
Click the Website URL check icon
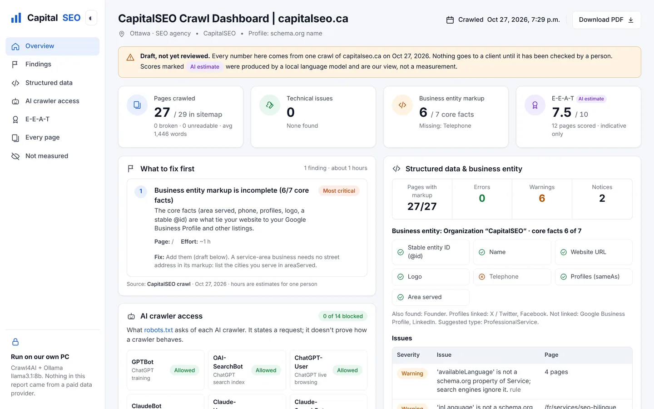(x=564, y=252)
